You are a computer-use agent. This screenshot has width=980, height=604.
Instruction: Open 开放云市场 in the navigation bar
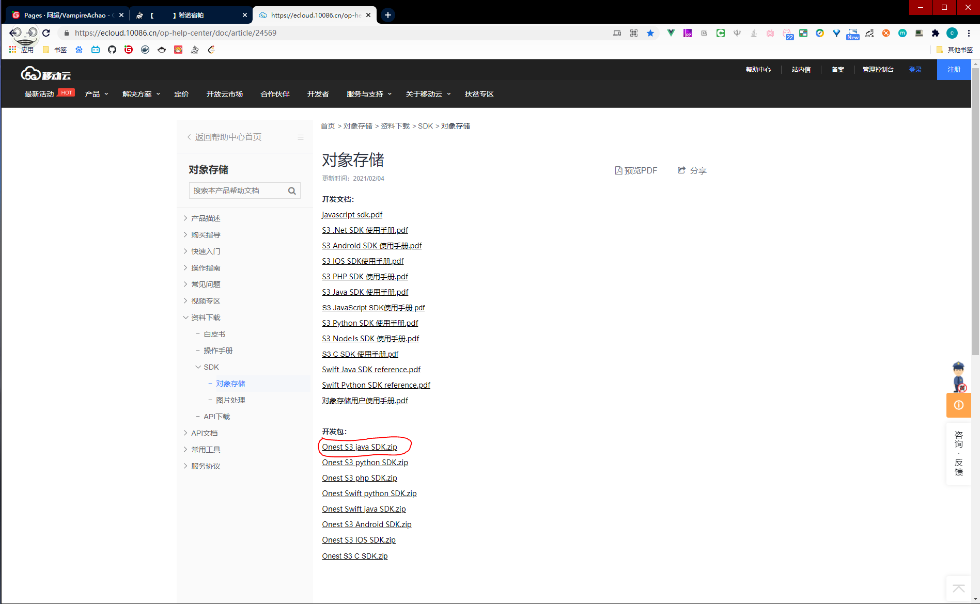click(x=225, y=94)
